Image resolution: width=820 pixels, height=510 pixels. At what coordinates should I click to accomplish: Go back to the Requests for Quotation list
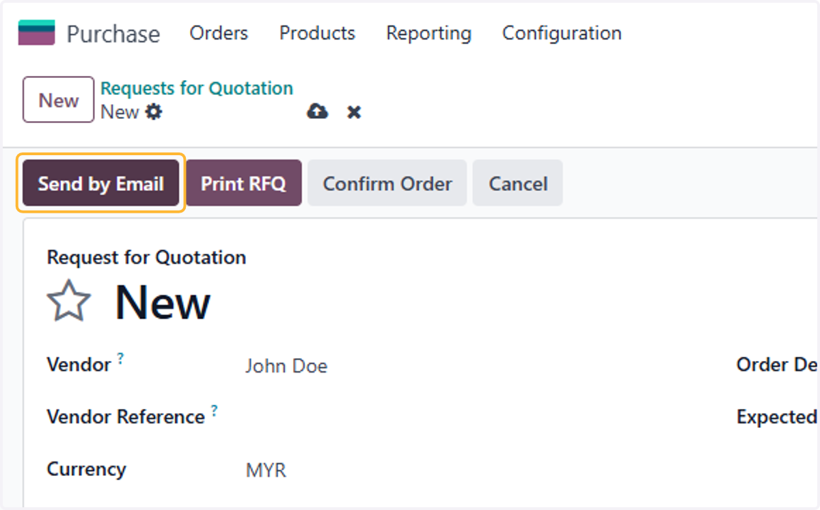(197, 88)
